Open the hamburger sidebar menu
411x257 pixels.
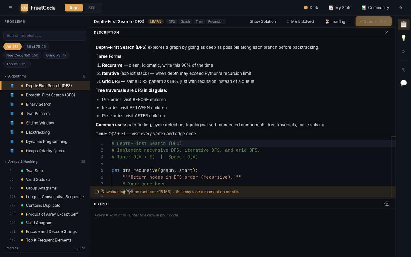(x=10, y=8)
